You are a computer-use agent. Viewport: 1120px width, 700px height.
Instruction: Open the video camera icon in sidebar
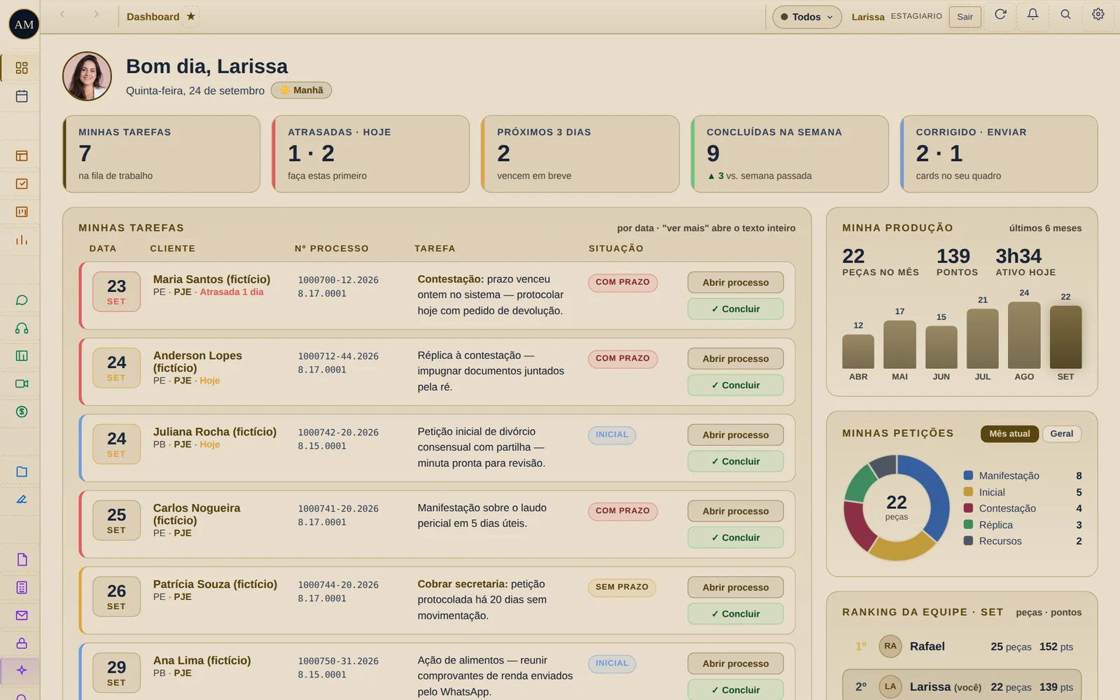22,384
